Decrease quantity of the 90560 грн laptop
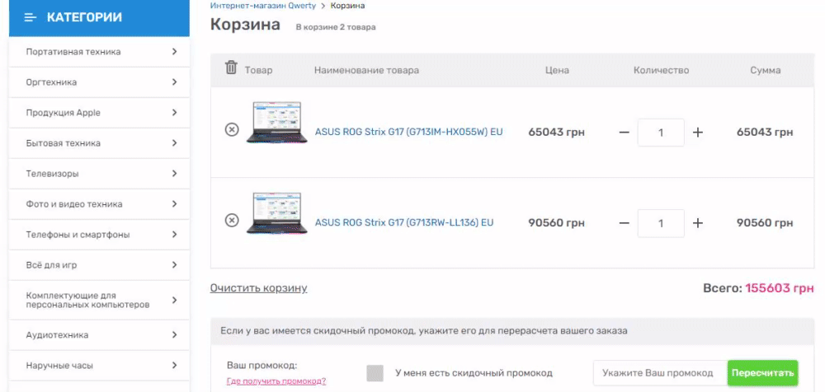The height and width of the screenshot is (392, 825). [x=624, y=223]
